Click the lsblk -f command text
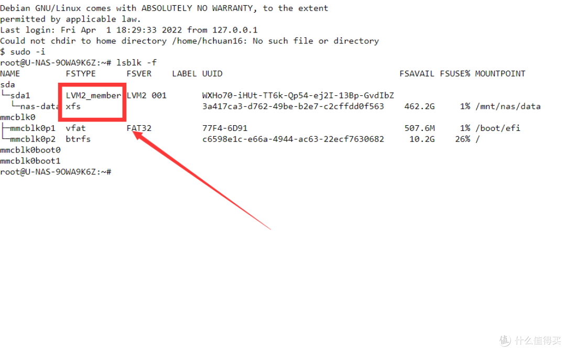 point(136,63)
